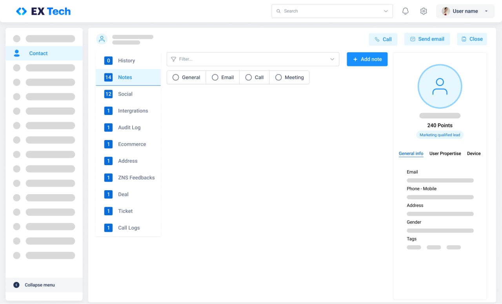Select the Email radio option
Screen dimensions: 502x304
pyautogui.click(x=215, y=78)
